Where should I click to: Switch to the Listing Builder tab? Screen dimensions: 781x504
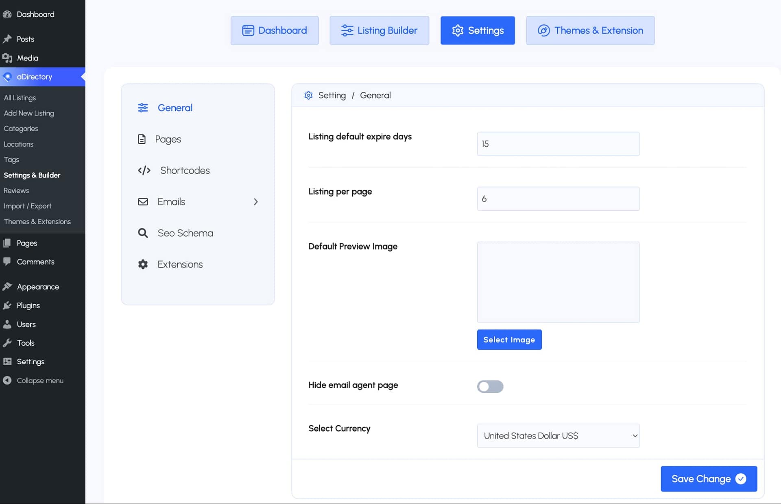point(379,30)
